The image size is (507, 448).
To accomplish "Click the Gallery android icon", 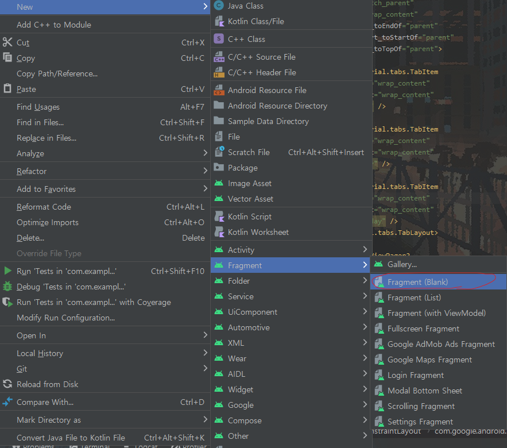I will [x=378, y=264].
